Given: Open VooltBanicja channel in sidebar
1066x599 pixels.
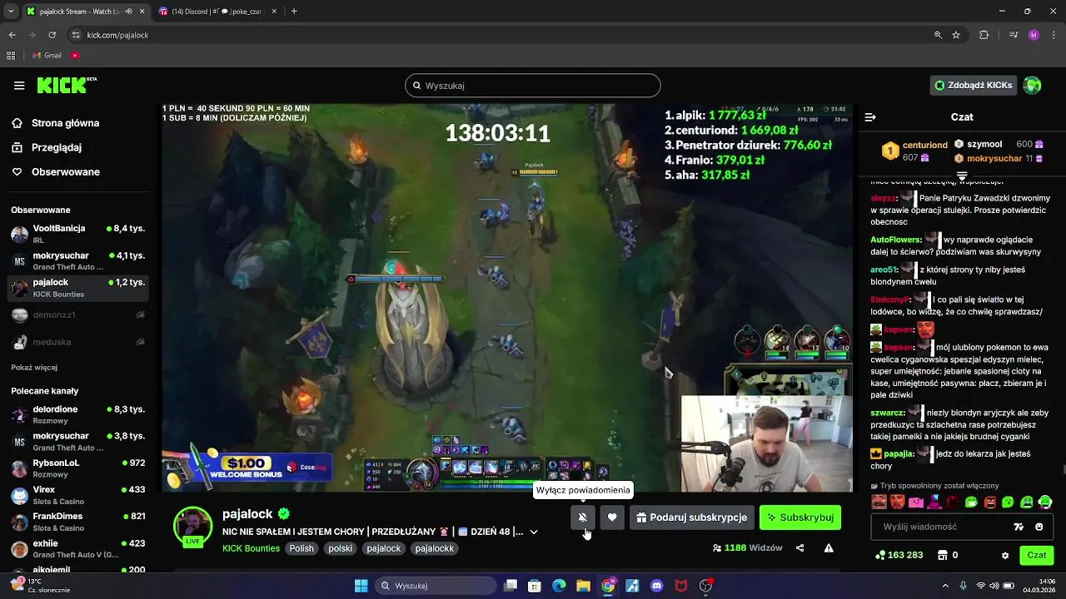Looking at the screenshot, I should click(78, 235).
